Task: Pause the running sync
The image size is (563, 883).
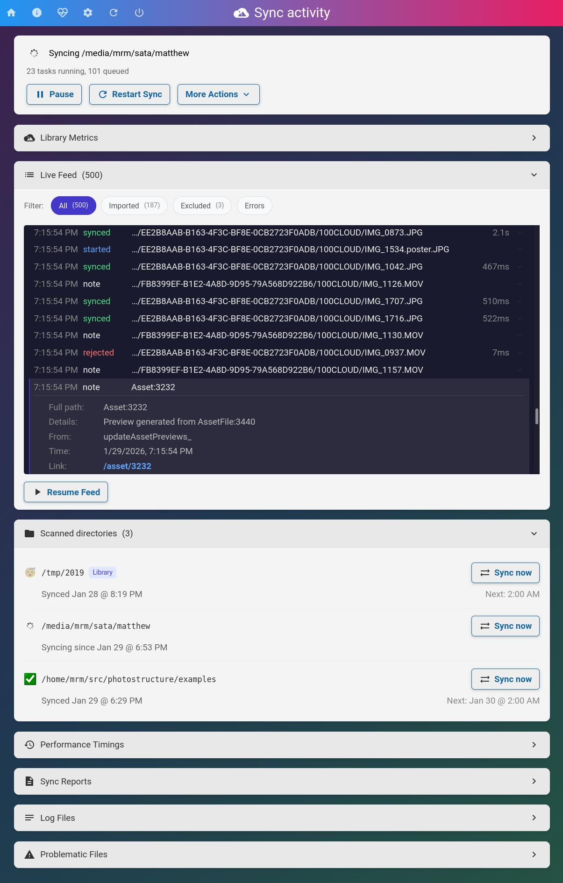Action: point(54,94)
